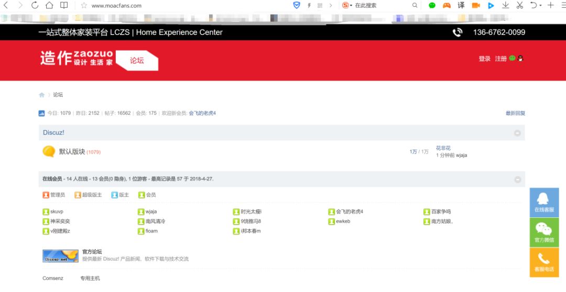Viewport: 566px width, 292px height.
Task: Open online member wjaja in list
Action: 151,212
